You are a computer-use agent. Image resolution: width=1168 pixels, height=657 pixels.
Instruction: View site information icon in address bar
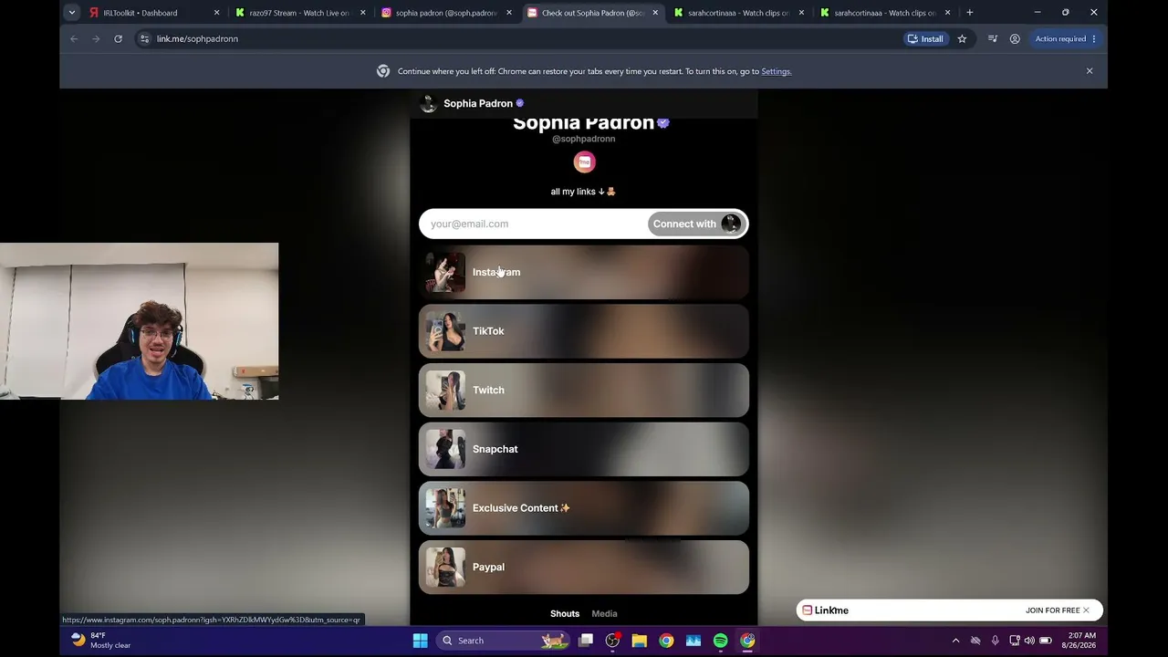point(144,39)
